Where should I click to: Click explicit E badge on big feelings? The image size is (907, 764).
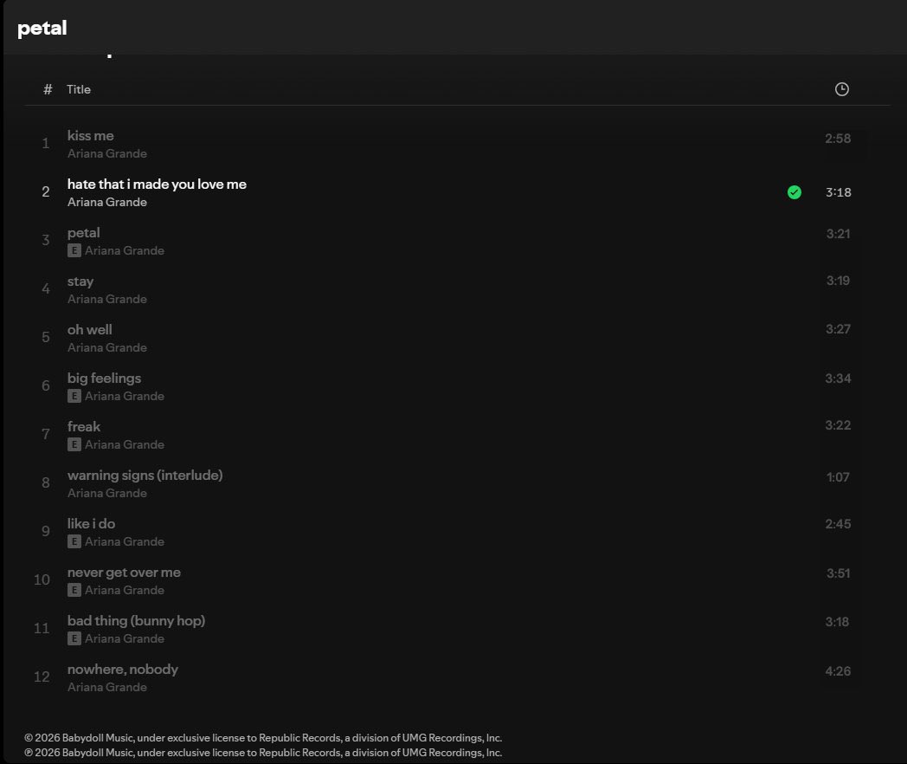pyautogui.click(x=74, y=396)
